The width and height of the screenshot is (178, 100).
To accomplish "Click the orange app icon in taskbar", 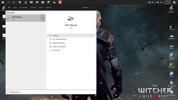I will [60, 2].
